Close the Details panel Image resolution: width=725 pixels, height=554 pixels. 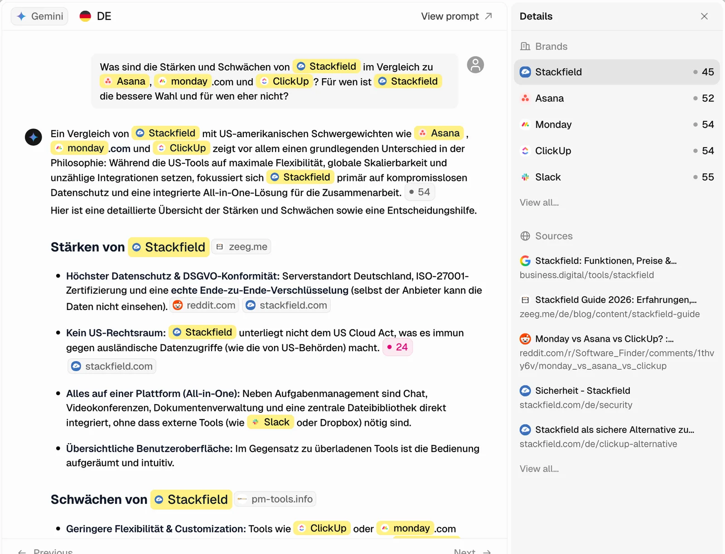tap(704, 16)
